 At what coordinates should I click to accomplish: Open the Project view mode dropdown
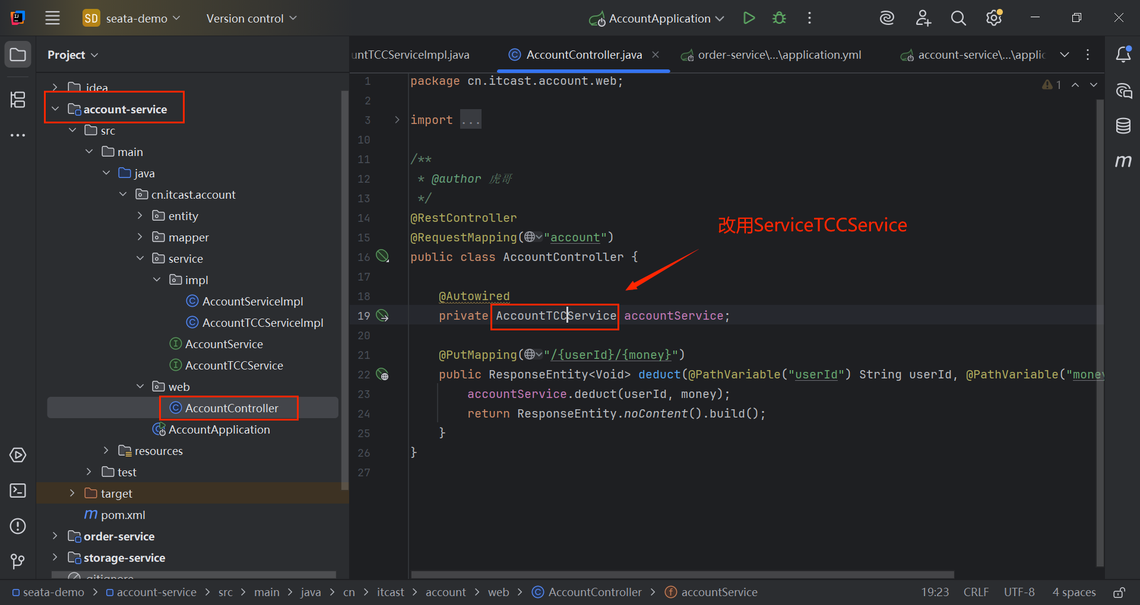[x=73, y=55]
